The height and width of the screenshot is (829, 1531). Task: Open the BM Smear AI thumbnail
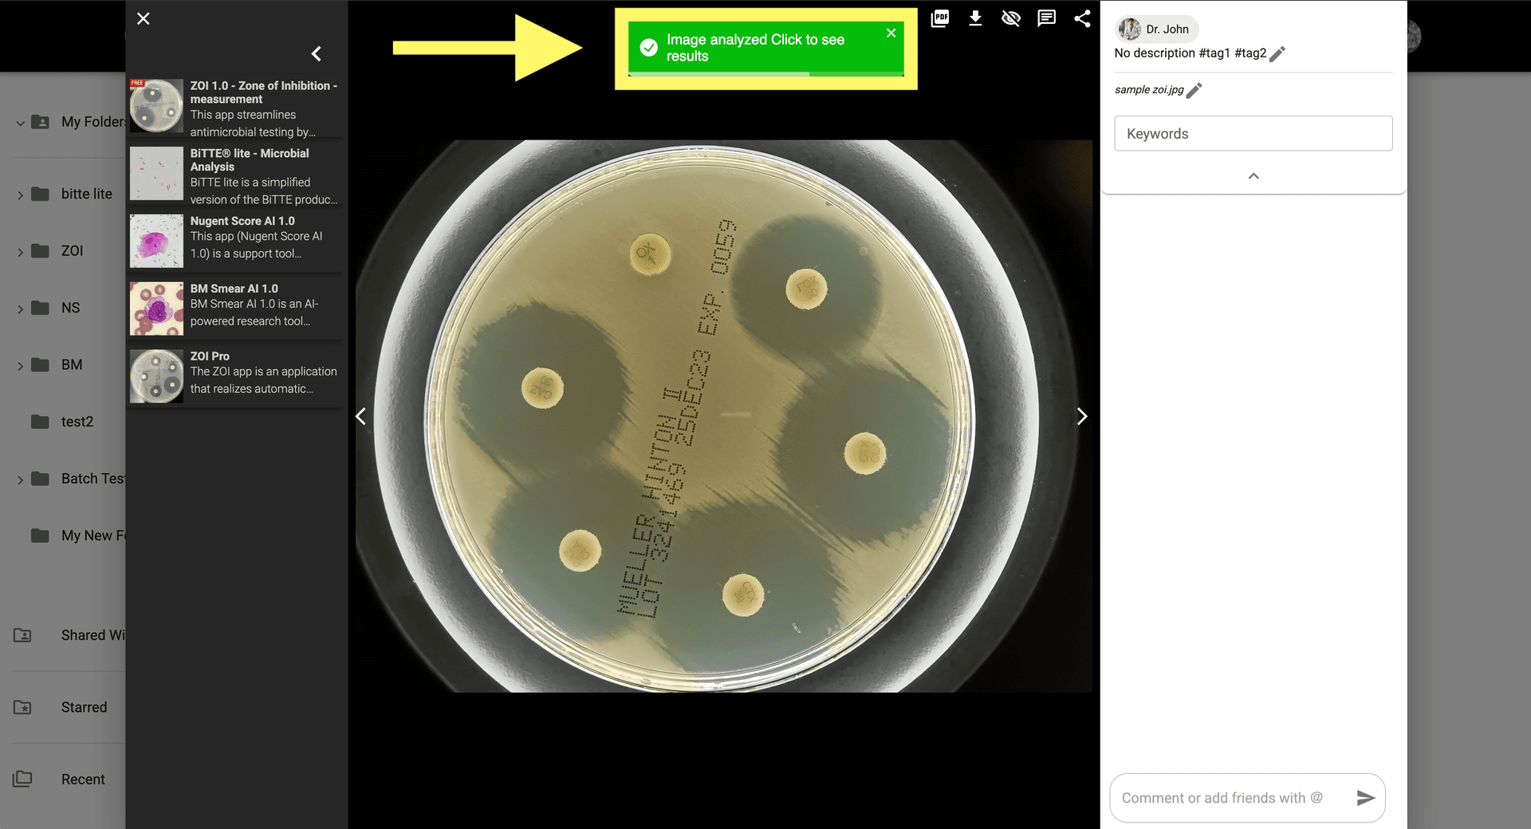pyautogui.click(x=157, y=308)
